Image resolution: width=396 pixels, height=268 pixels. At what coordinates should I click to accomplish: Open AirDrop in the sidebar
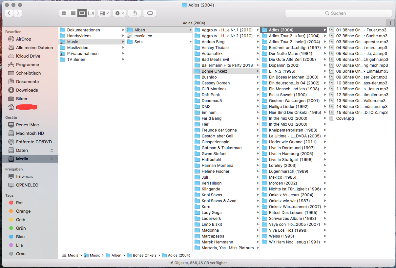pos(24,39)
